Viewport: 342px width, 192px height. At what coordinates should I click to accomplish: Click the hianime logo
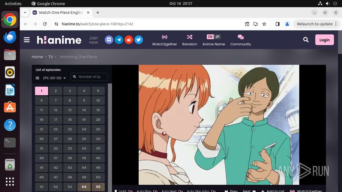pyautogui.click(x=59, y=40)
